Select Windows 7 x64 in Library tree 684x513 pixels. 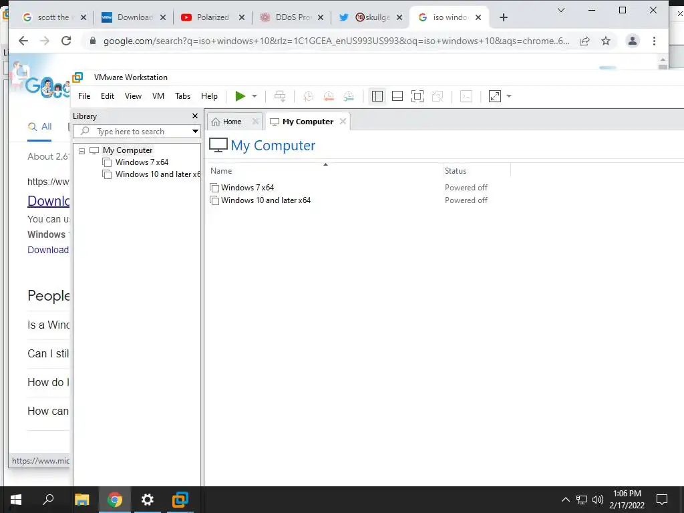pos(142,162)
